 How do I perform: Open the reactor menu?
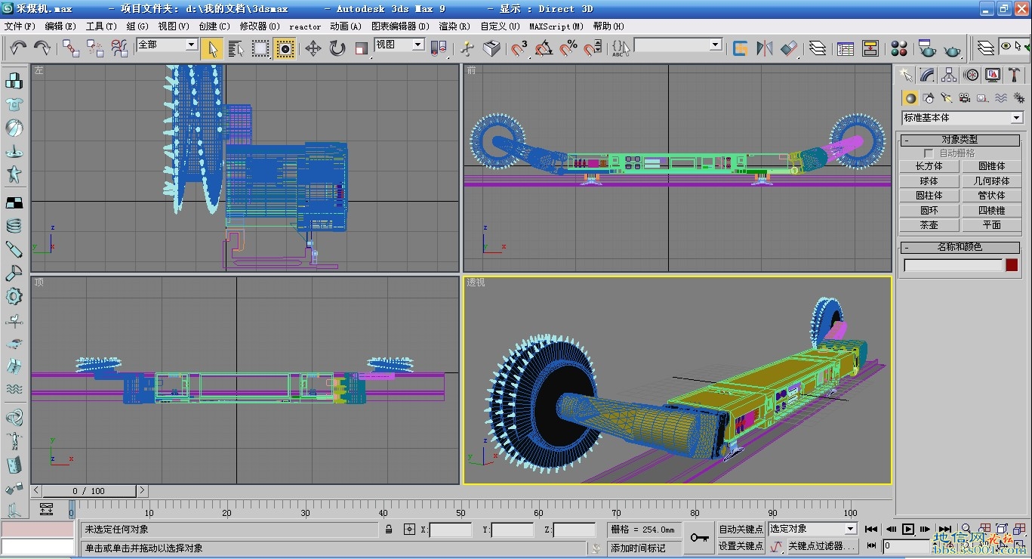tap(305, 26)
